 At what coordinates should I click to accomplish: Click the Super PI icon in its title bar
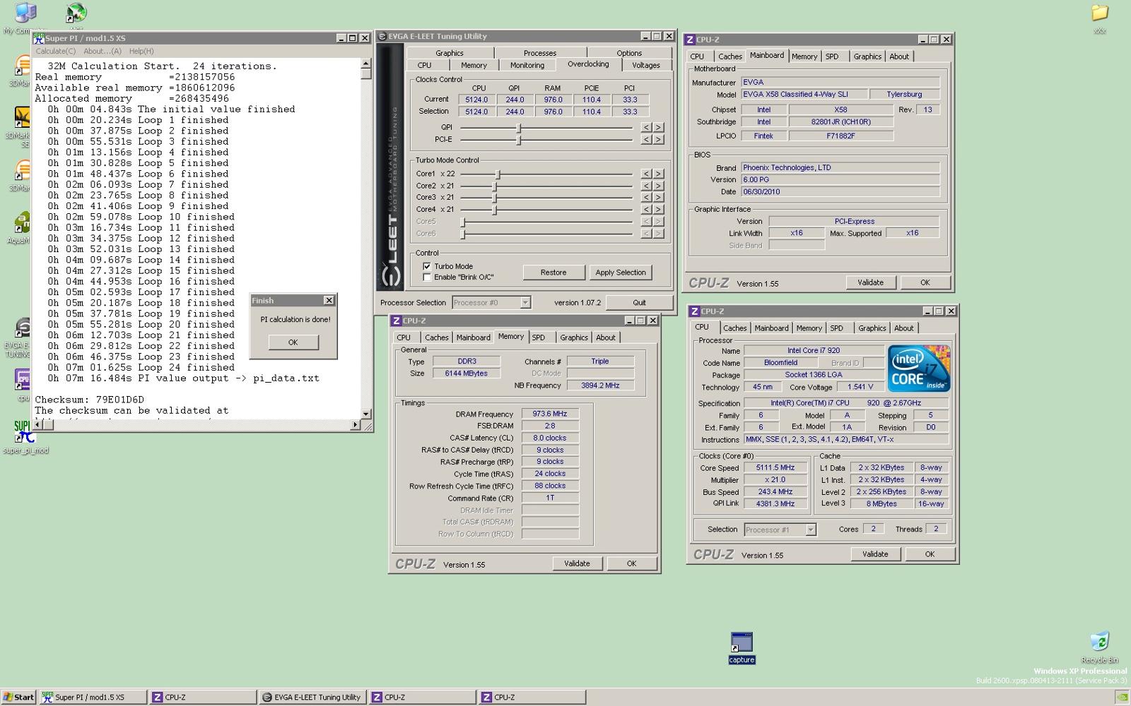39,38
